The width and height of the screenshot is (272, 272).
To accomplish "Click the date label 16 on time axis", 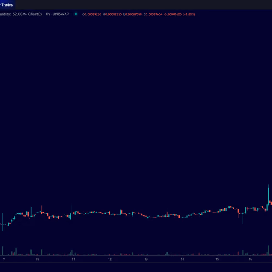I will [x=250, y=259].
